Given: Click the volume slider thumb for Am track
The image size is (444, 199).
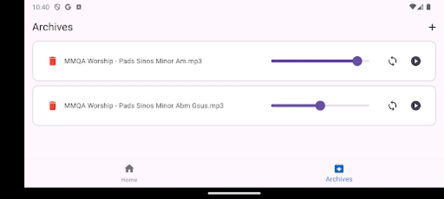Looking at the screenshot, I should coord(357,61).
